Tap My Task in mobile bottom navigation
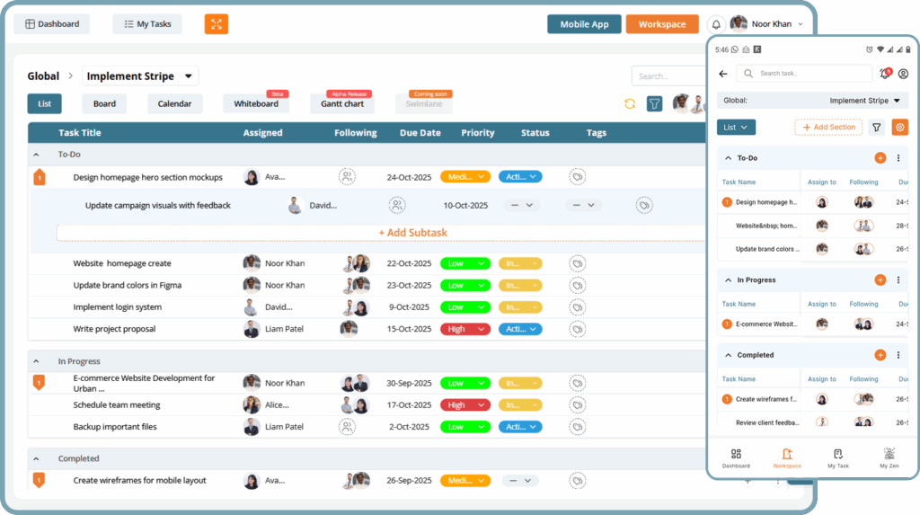 click(837, 458)
